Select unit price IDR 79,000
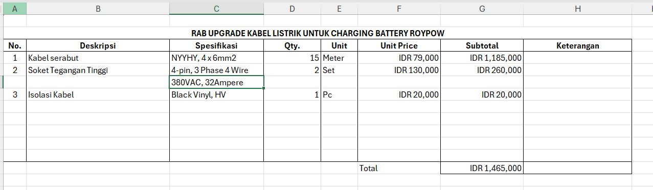Image resolution: width=653 pixels, height=190 pixels. tap(399, 58)
